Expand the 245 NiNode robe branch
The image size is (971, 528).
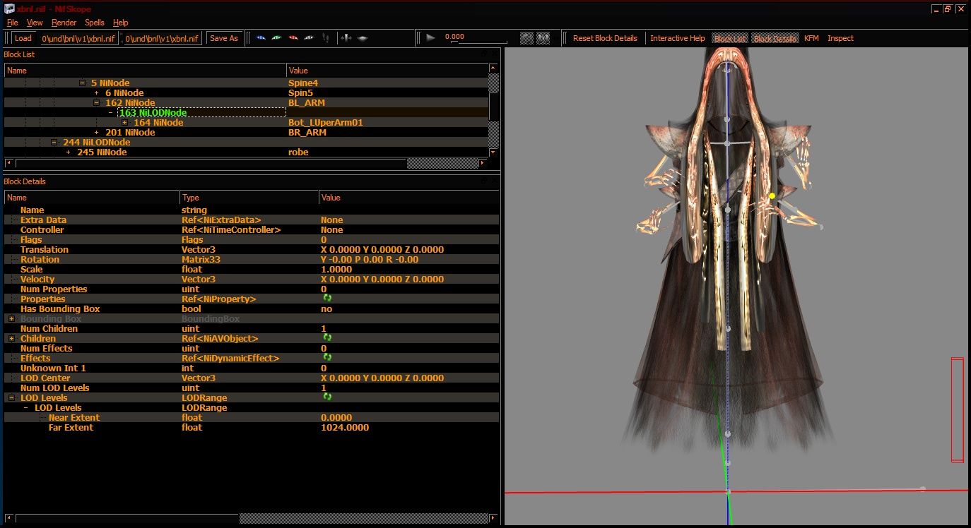click(68, 152)
